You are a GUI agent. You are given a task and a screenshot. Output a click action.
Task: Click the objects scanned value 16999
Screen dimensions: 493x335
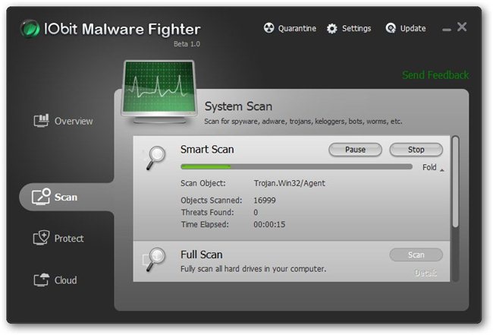point(265,201)
